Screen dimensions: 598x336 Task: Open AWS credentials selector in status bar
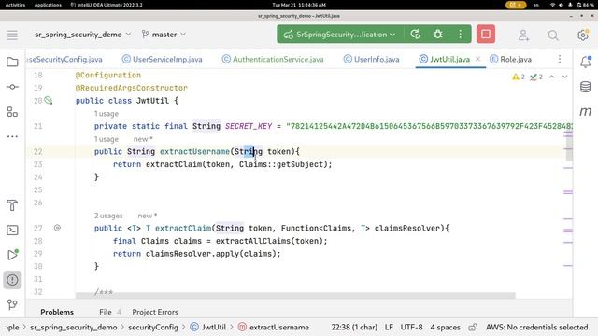(x=536, y=328)
